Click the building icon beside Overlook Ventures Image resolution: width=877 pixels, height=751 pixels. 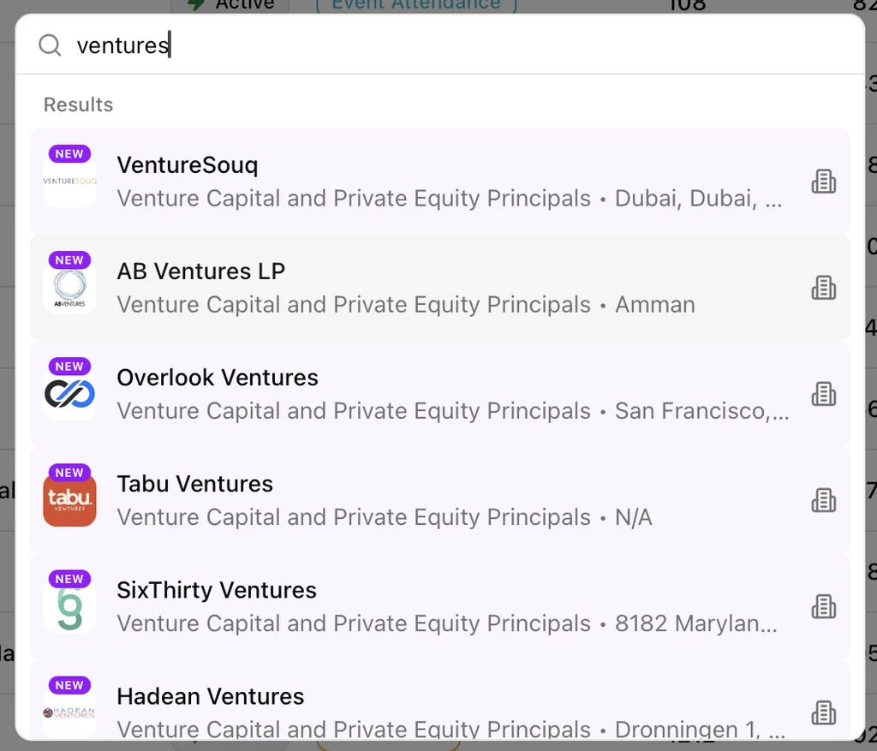click(x=823, y=394)
